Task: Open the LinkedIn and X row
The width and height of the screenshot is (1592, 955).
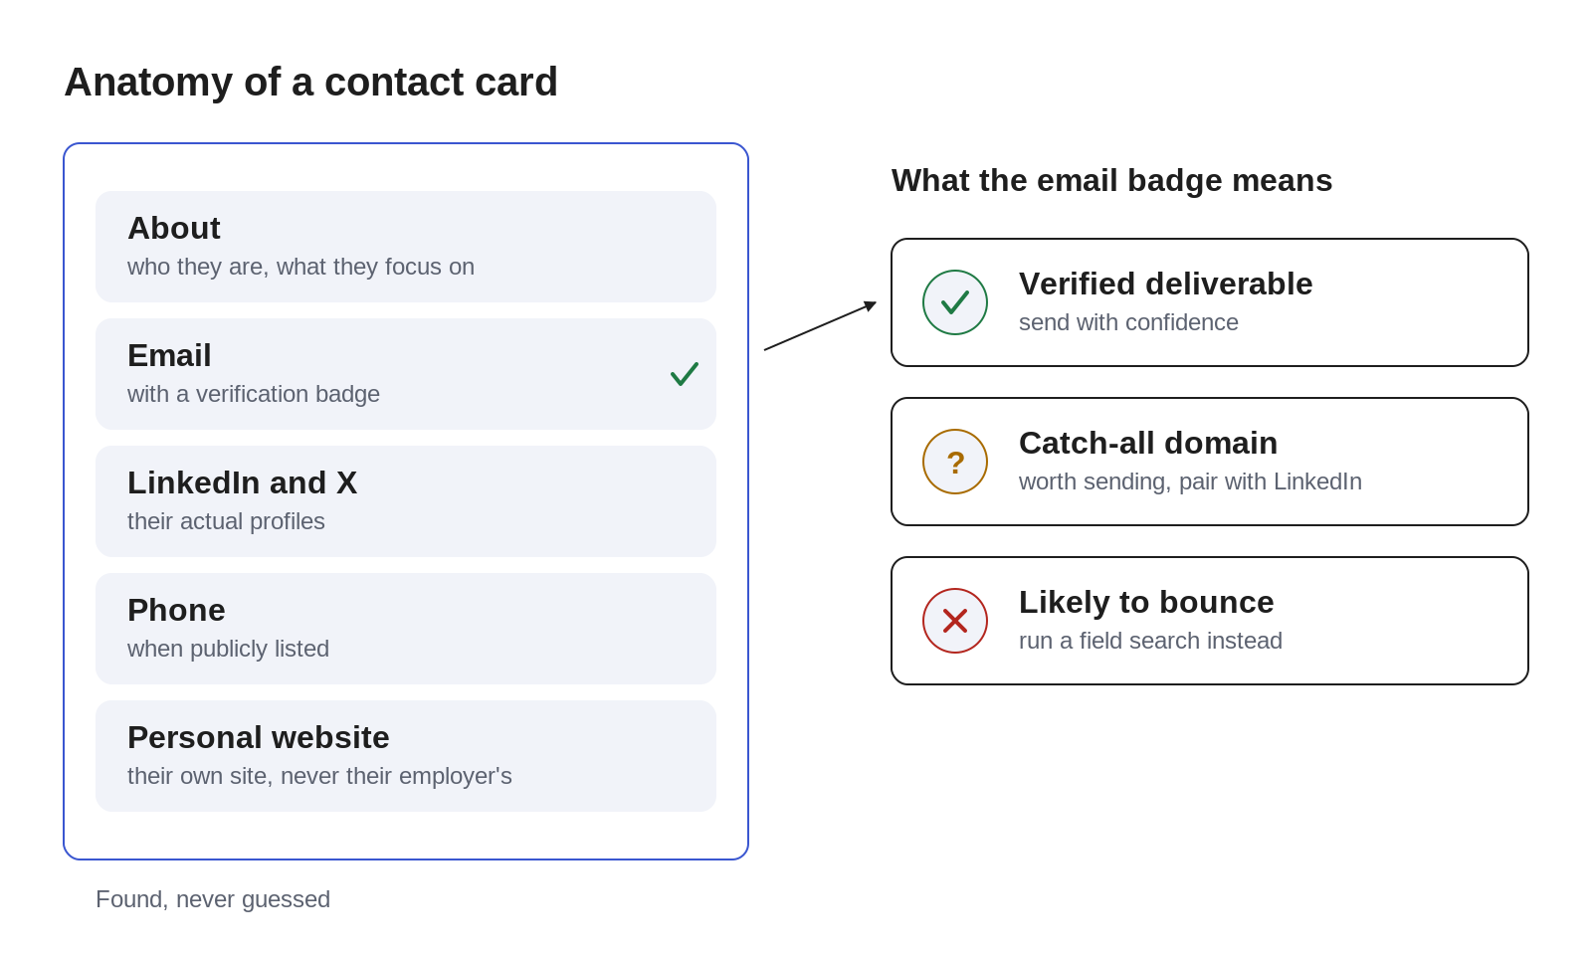Action: [x=406, y=501]
